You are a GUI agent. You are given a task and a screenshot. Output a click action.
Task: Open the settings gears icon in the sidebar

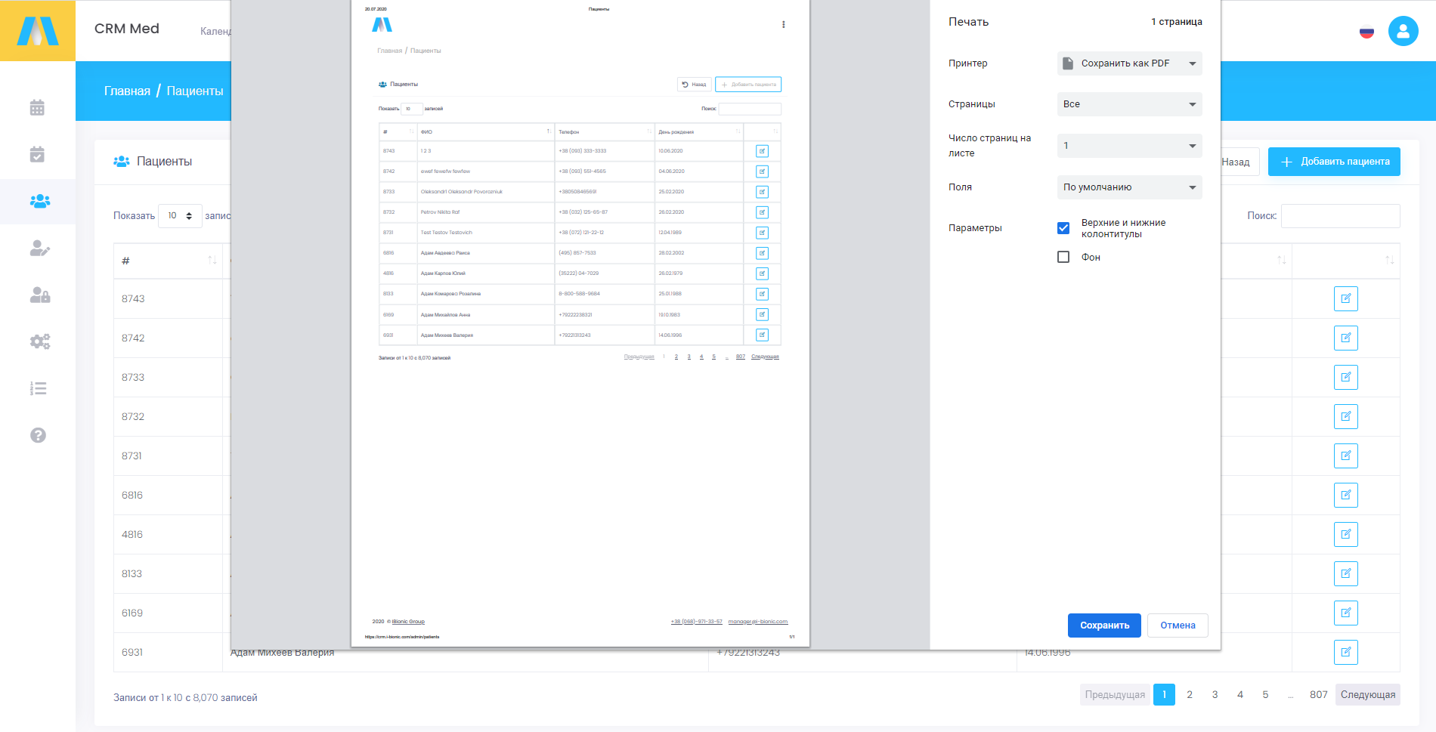point(40,341)
